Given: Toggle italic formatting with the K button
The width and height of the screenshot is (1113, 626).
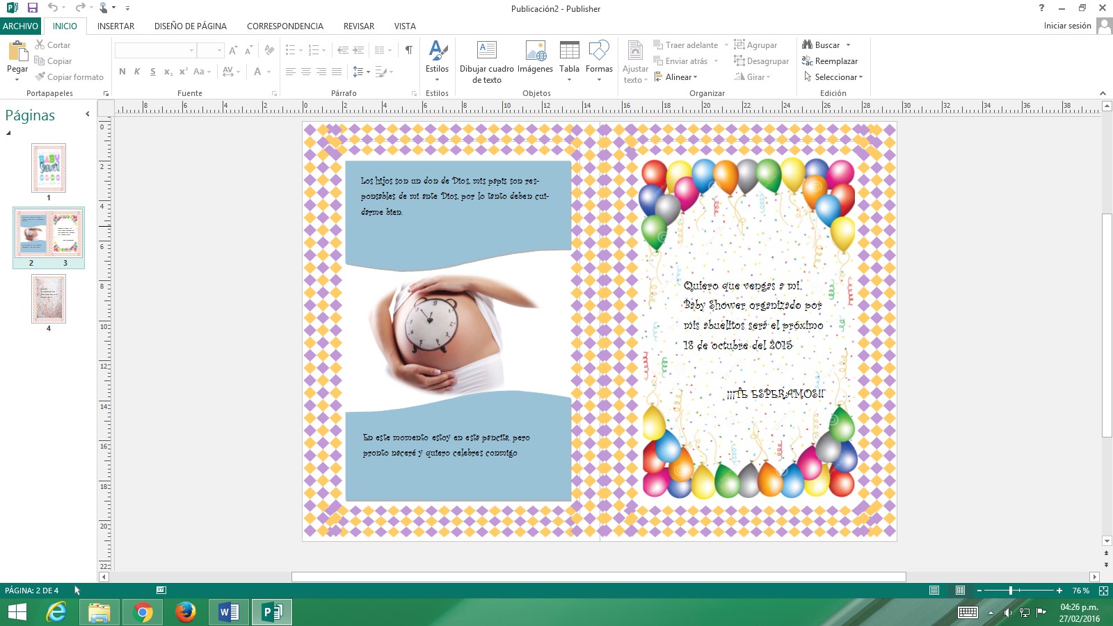Looking at the screenshot, I should click(137, 71).
